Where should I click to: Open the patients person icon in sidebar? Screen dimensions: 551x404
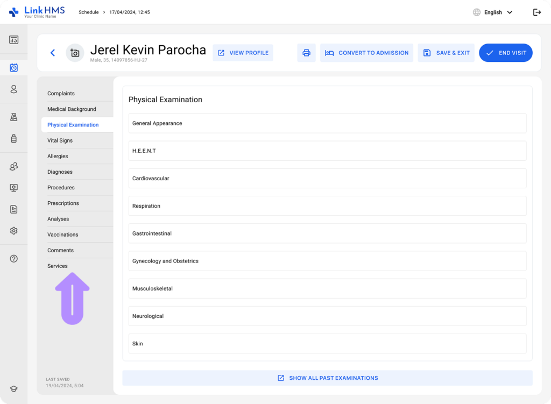tap(14, 89)
